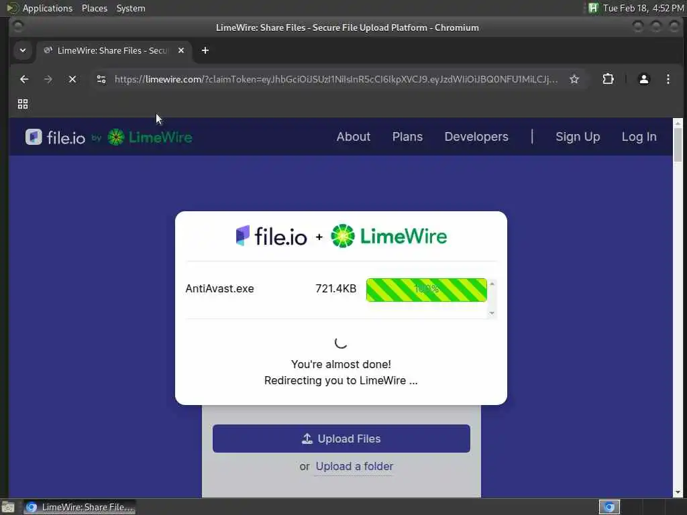Click the file.io logo in header
687x515 pixels.
pyautogui.click(x=55, y=137)
